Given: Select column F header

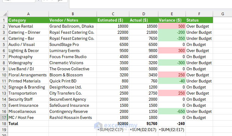Looking at the screenshot, I should pos(199,14).
